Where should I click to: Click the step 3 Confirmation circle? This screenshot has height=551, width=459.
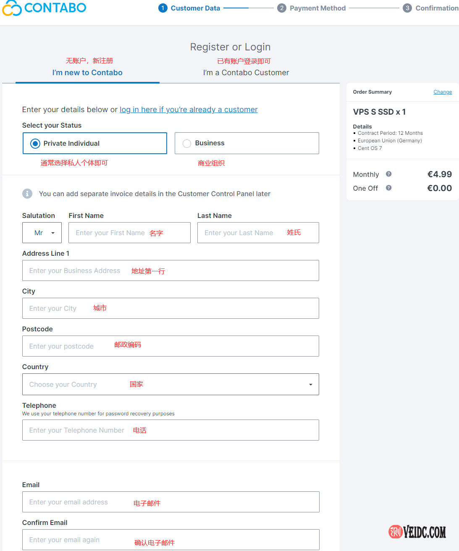[x=407, y=8]
